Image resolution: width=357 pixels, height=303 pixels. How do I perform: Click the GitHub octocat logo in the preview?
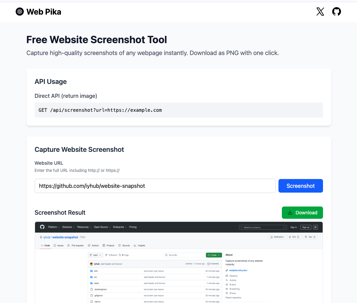click(x=42, y=227)
